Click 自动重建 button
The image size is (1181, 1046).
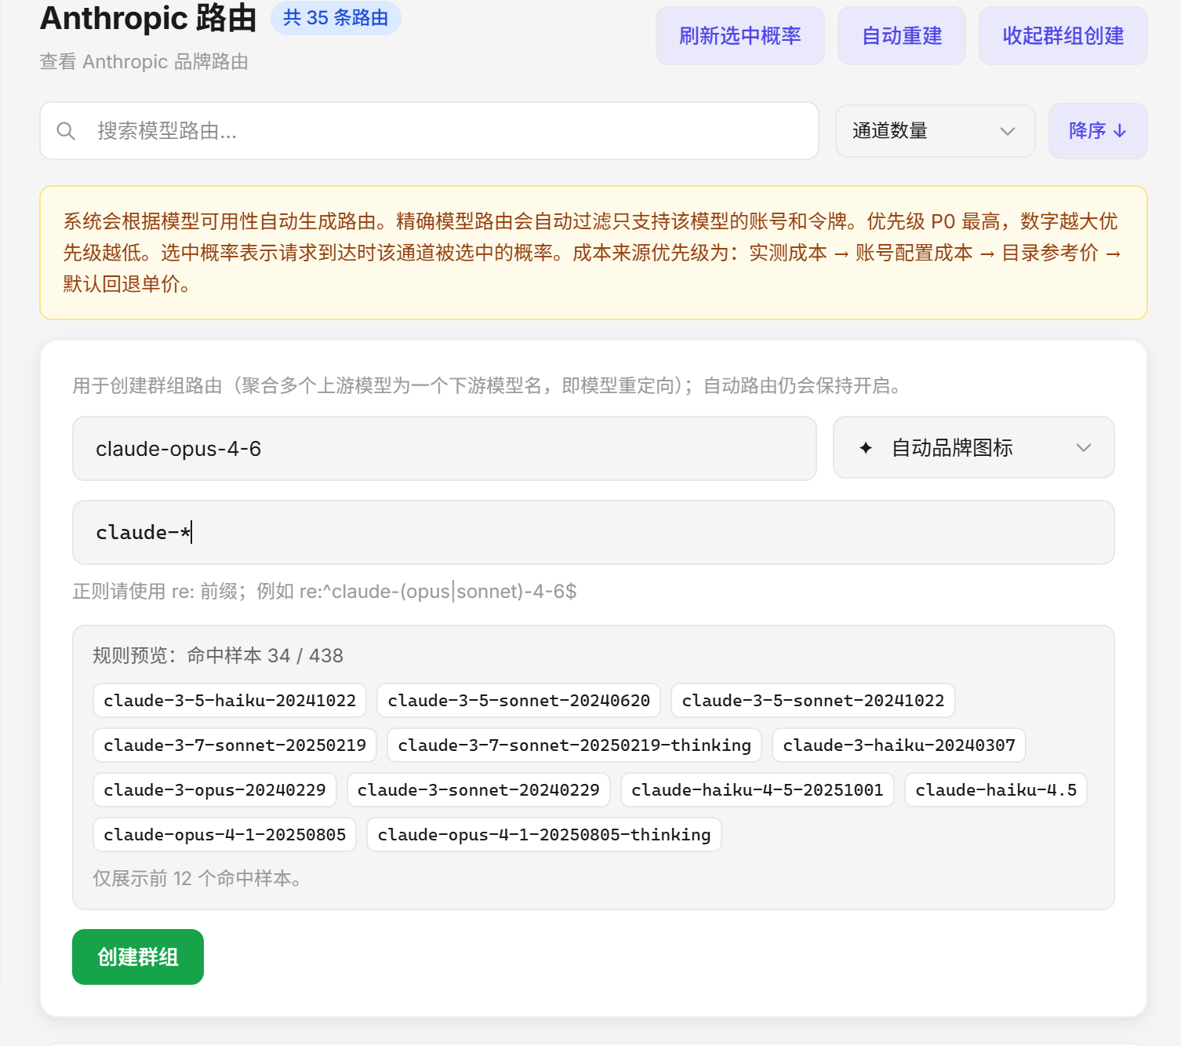pyautogui.click(x=902, y=36)
